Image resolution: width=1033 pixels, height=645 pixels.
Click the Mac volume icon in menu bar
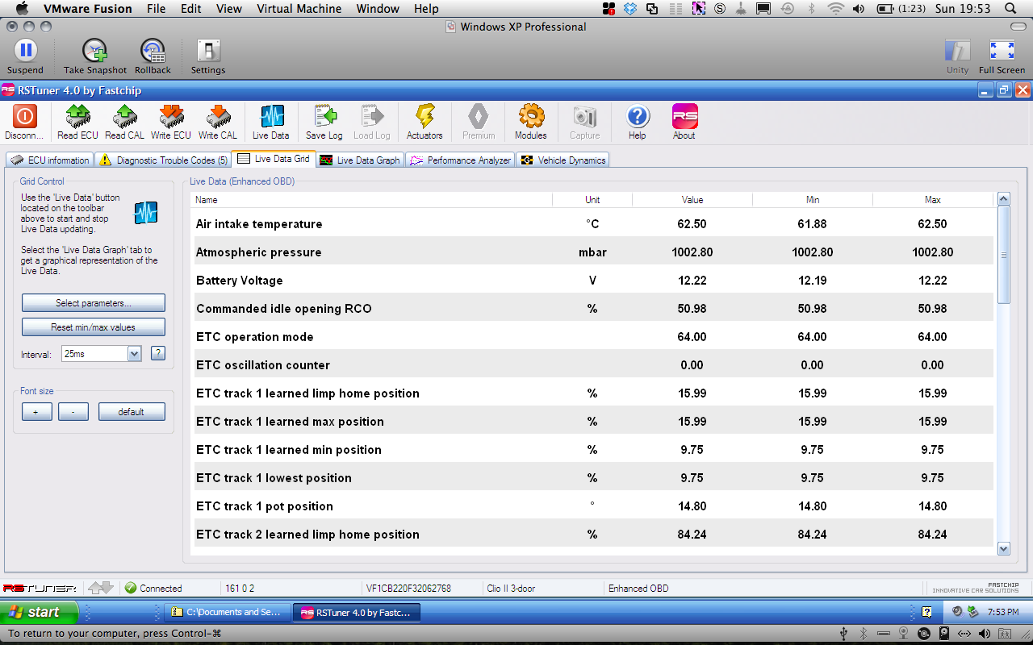click(x=858, y=9)
